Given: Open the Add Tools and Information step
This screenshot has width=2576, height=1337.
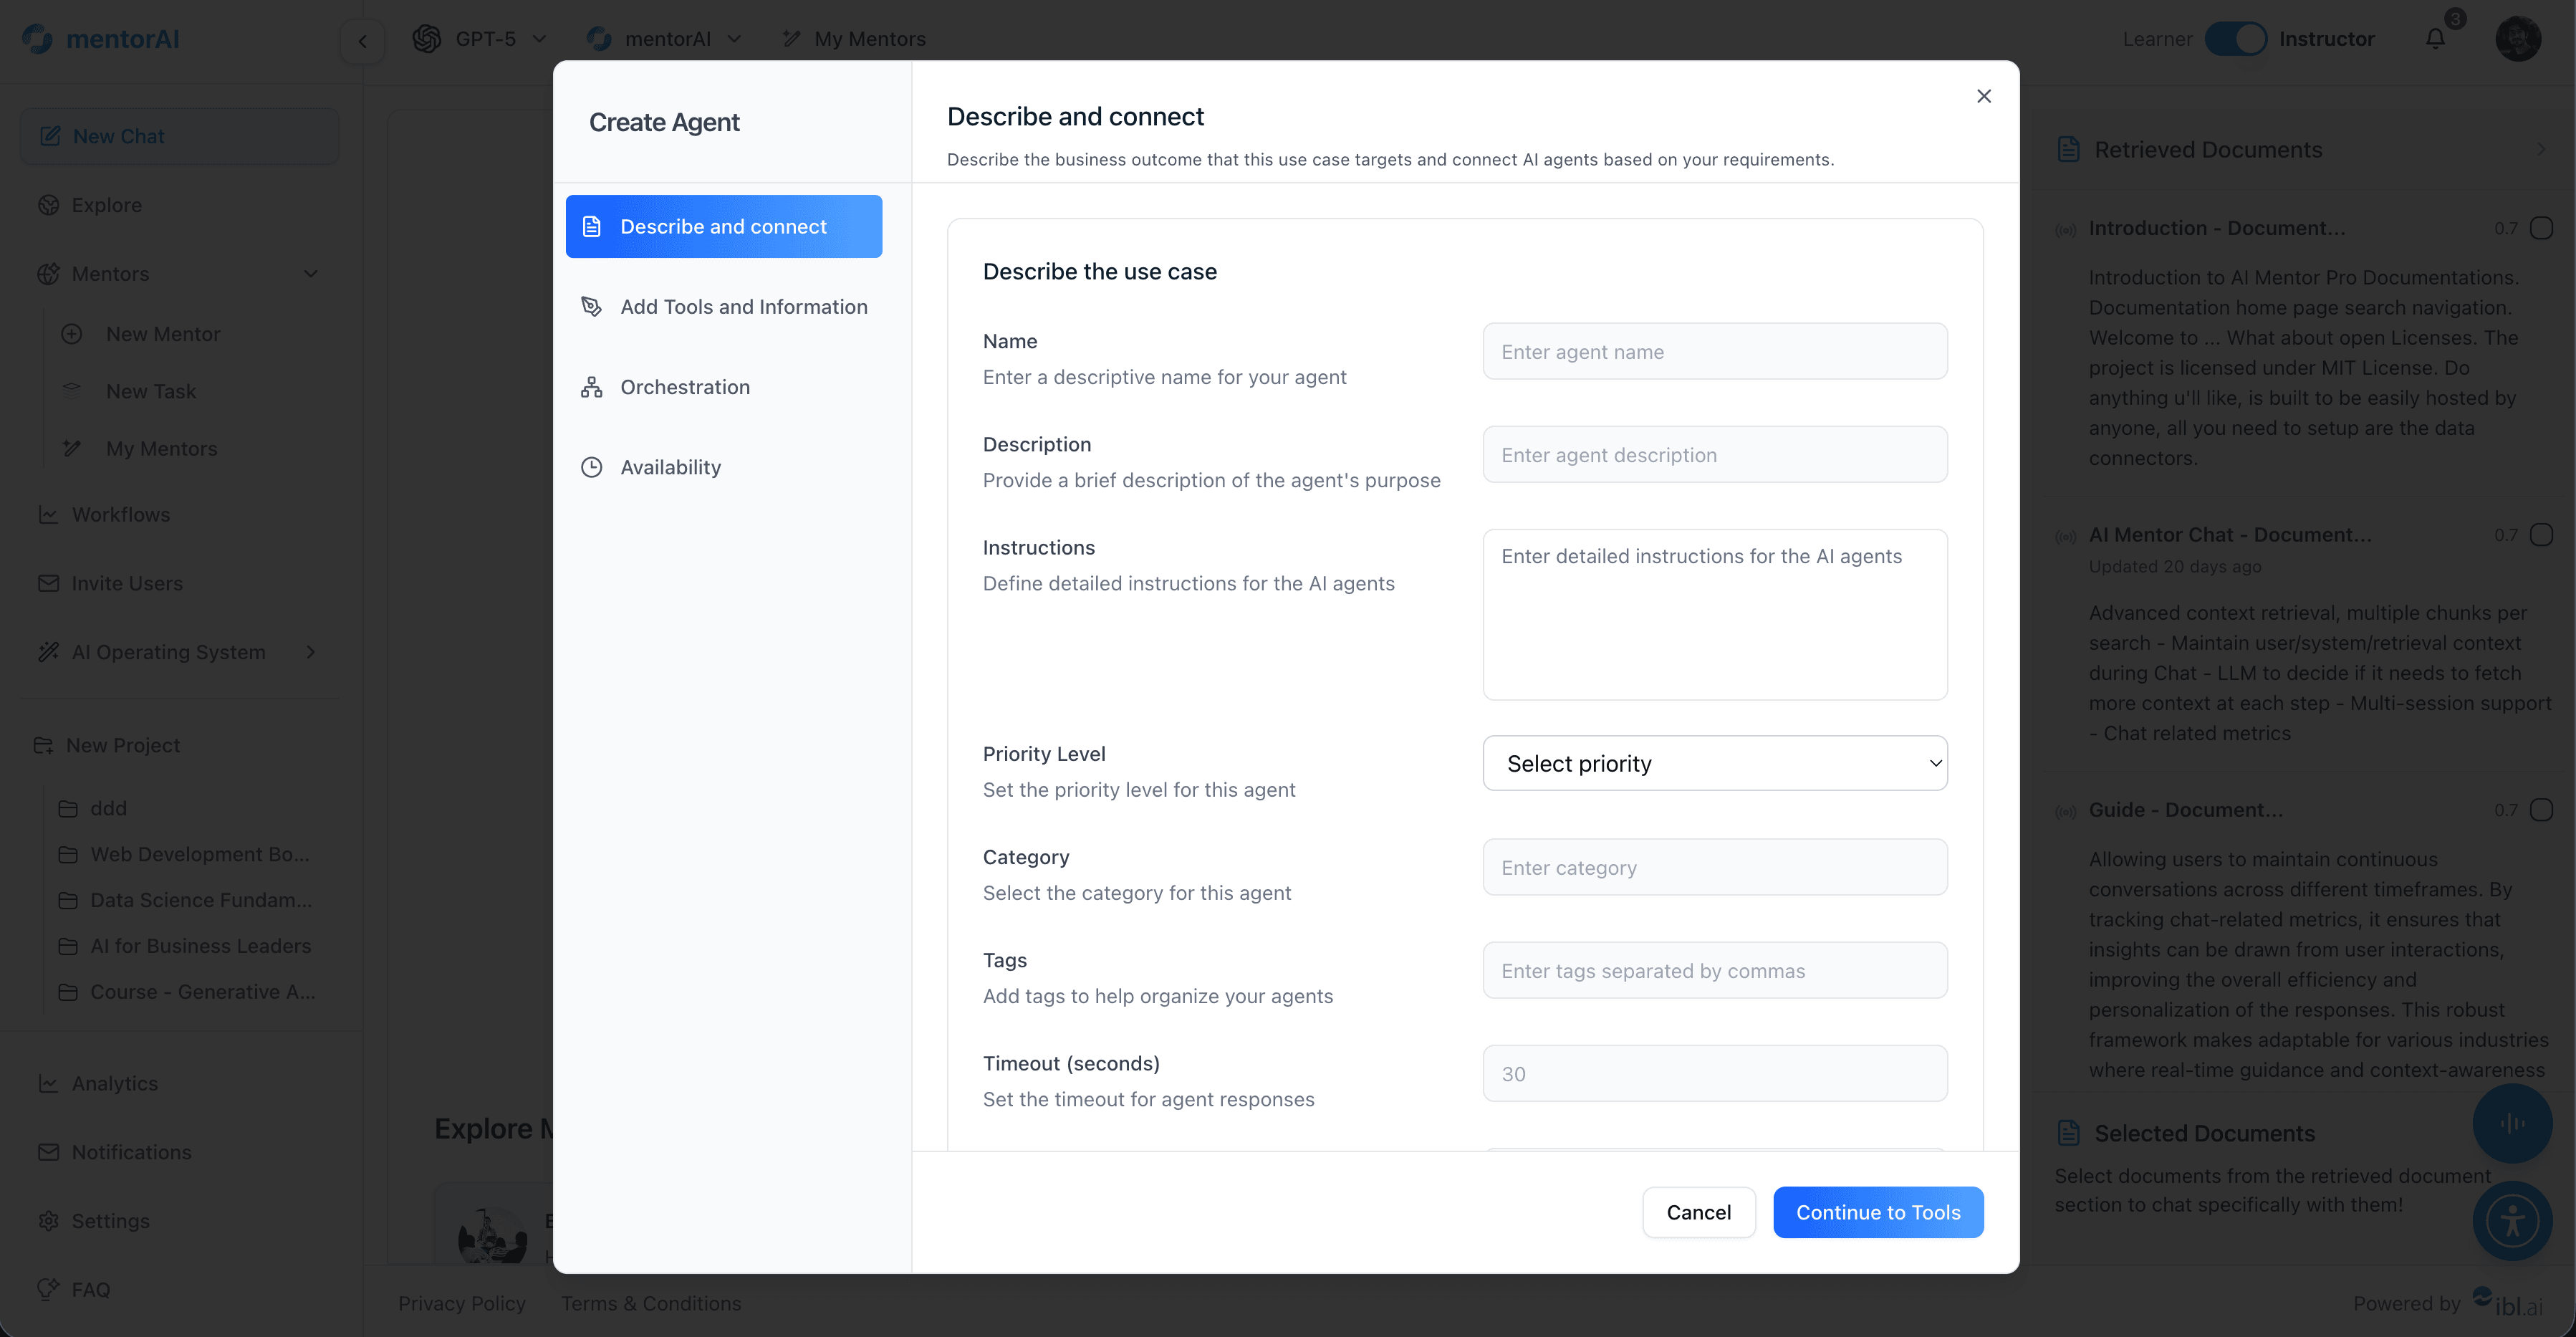Looking at the screenshot, I should (744, 306).
